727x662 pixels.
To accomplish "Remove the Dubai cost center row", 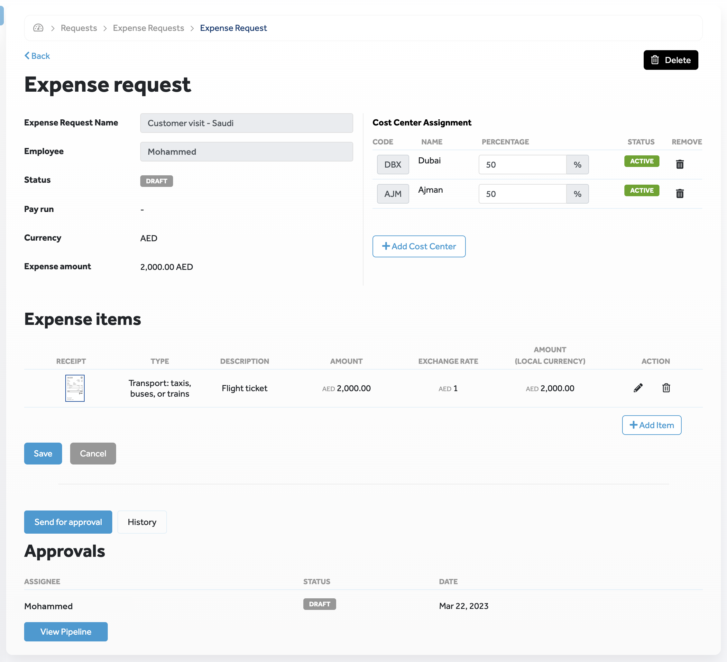I will (679, 164).
